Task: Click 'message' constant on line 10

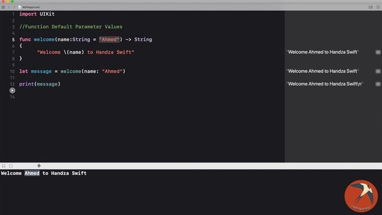Action: coord(41,72)
